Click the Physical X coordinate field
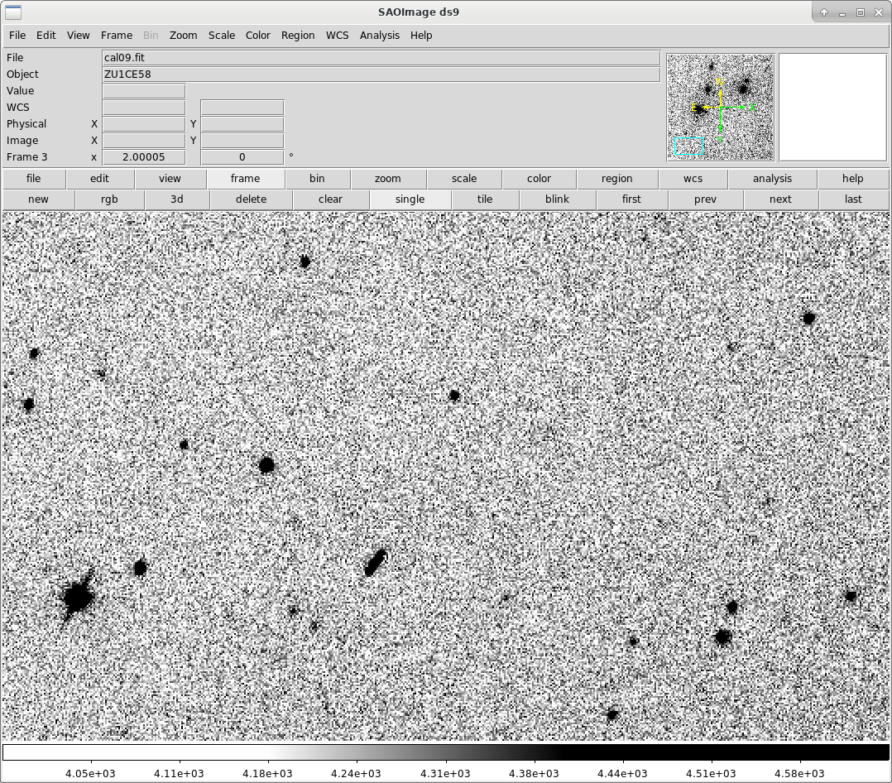 pos(144,124)
